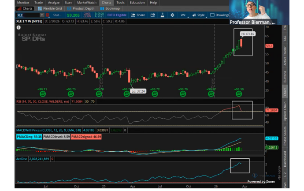Click the red symbol link icon
This screenshot has width=304, height=191.
pos(48,15)
